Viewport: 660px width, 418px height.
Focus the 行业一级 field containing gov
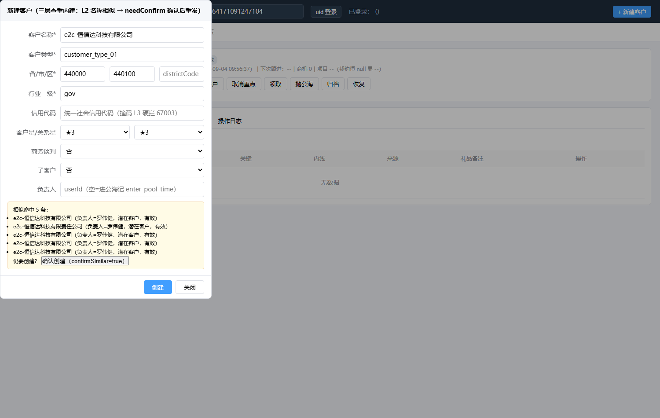pos(132,94)
